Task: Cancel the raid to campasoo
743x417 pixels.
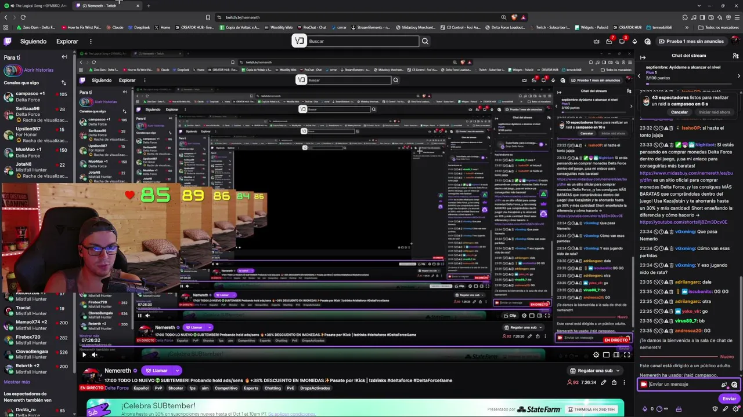Action: [x=679, y=112]
